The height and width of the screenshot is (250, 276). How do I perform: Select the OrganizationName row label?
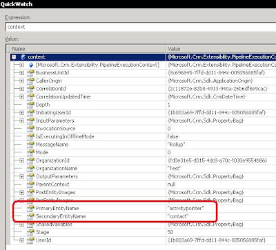tap(57, 169)
